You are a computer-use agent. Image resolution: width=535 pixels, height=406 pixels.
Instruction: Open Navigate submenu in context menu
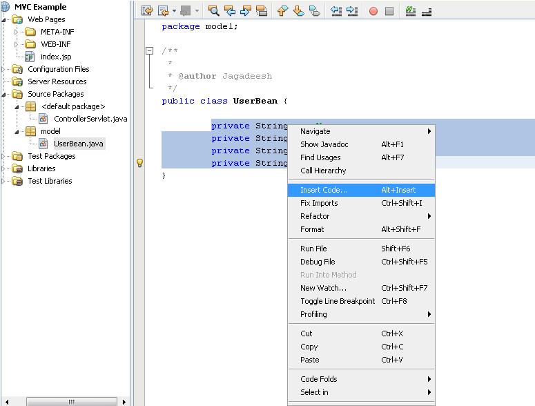[361, 131]
